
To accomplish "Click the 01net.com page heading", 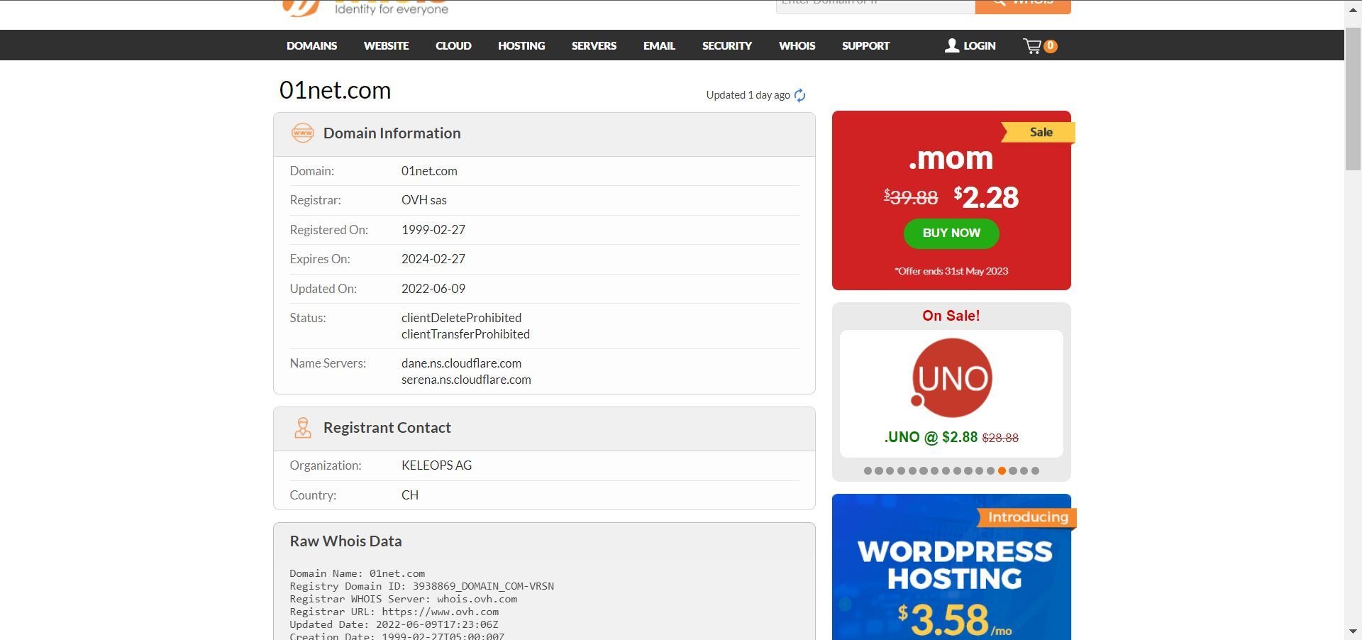I will (335, 90).
